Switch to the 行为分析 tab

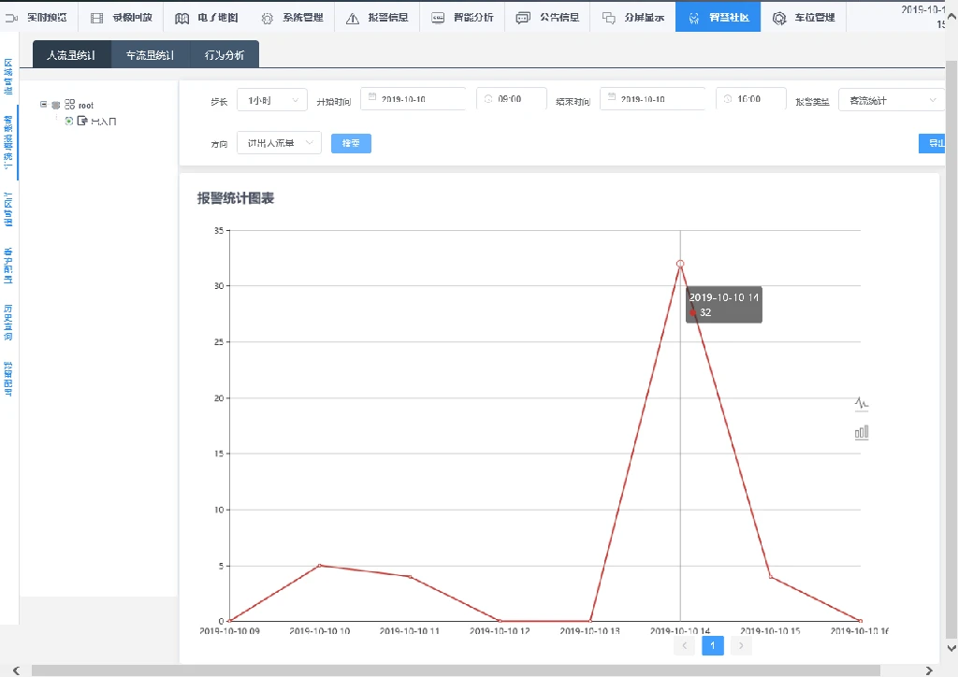[224, 55]
